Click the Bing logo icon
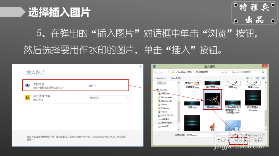This screenshot has height=156, width=279. (27, 97)
